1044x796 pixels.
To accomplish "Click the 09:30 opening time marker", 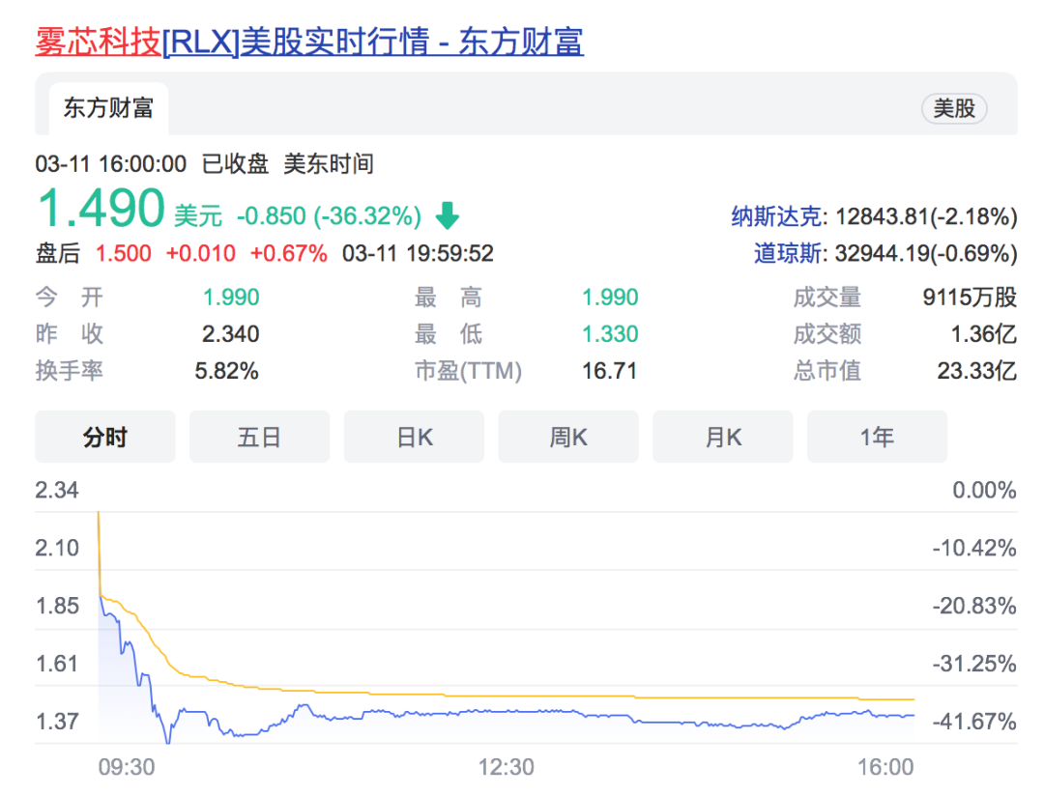I will point(126,767).
